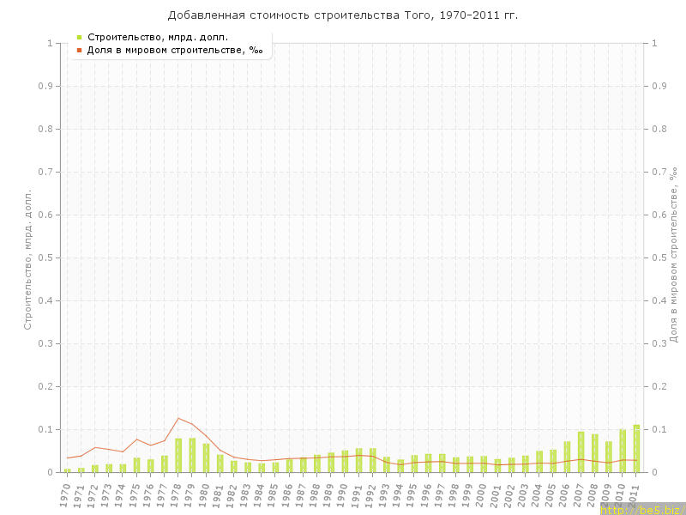Open the be5.biz watermark link
This screenshot has height=515, width=686.
click(642, 509)
